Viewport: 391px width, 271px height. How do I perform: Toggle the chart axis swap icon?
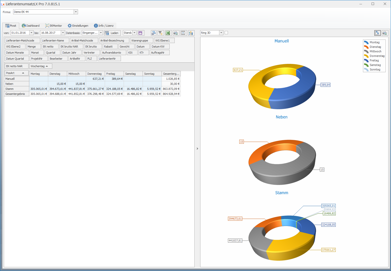[377, 33]
